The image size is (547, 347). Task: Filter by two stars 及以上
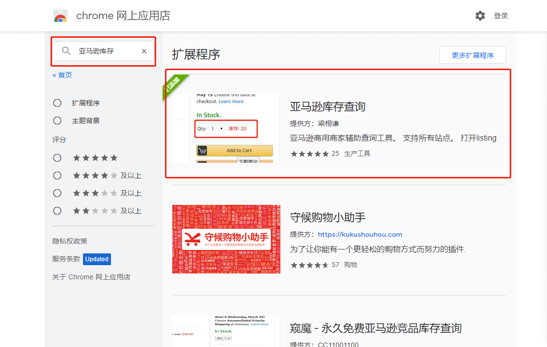pyautogui.click(x=57, y=211)
